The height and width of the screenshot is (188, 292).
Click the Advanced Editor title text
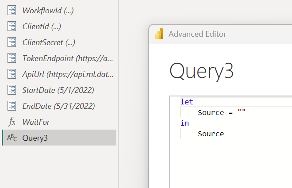coord(197,34)
